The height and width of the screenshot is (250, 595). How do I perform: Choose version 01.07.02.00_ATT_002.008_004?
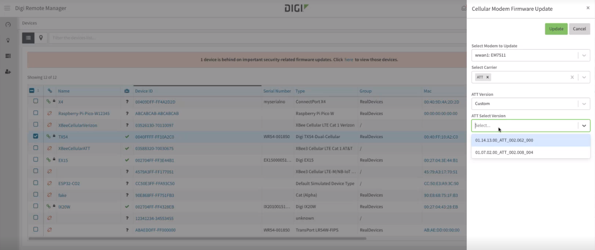531,152
